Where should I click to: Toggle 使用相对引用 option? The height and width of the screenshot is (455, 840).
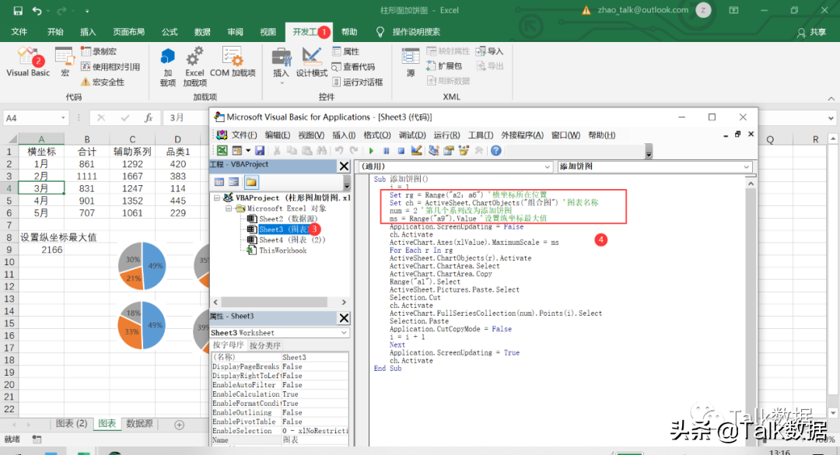(x=110, y=66)
